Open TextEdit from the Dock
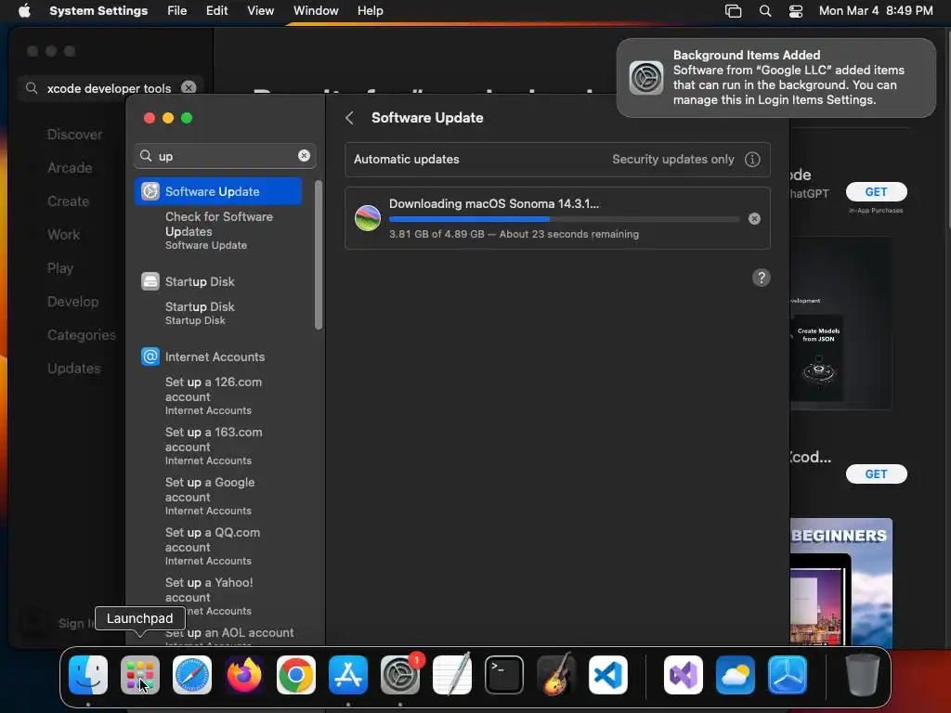951x713 pixels. click(x=452, y=675)
